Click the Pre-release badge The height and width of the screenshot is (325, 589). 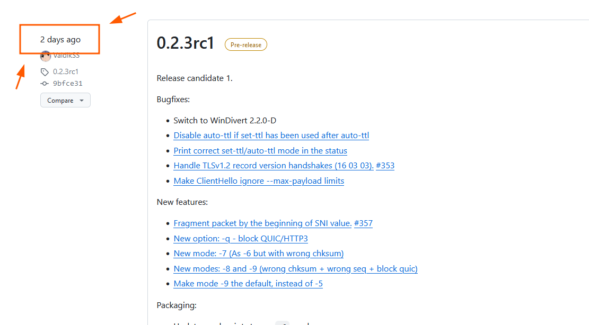pos(246,45)
